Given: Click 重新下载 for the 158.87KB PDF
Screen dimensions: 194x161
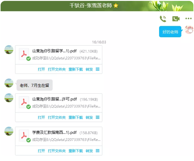Looking at the screenshot, I should [x=76, y=151].
